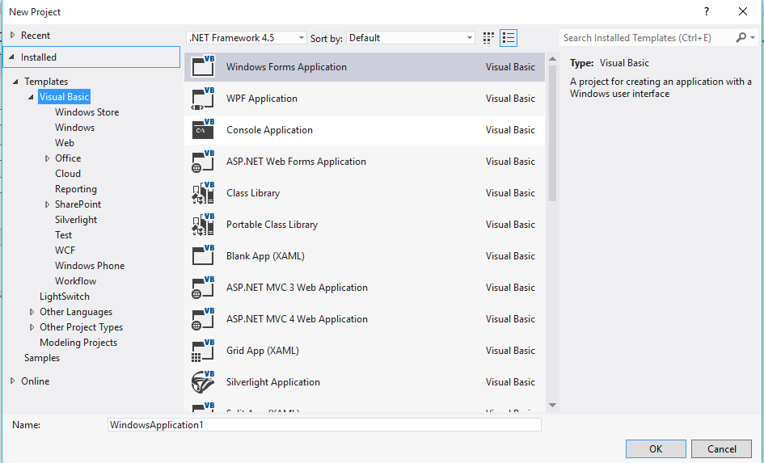
Task: Expand the Online section
Action: [x=13, y=381]
